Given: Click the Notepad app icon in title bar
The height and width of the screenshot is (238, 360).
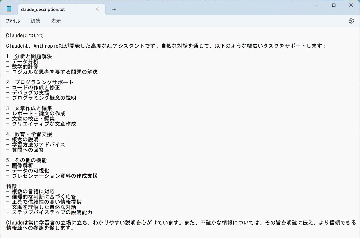Looking at the screenshot, I should point(9,9).
